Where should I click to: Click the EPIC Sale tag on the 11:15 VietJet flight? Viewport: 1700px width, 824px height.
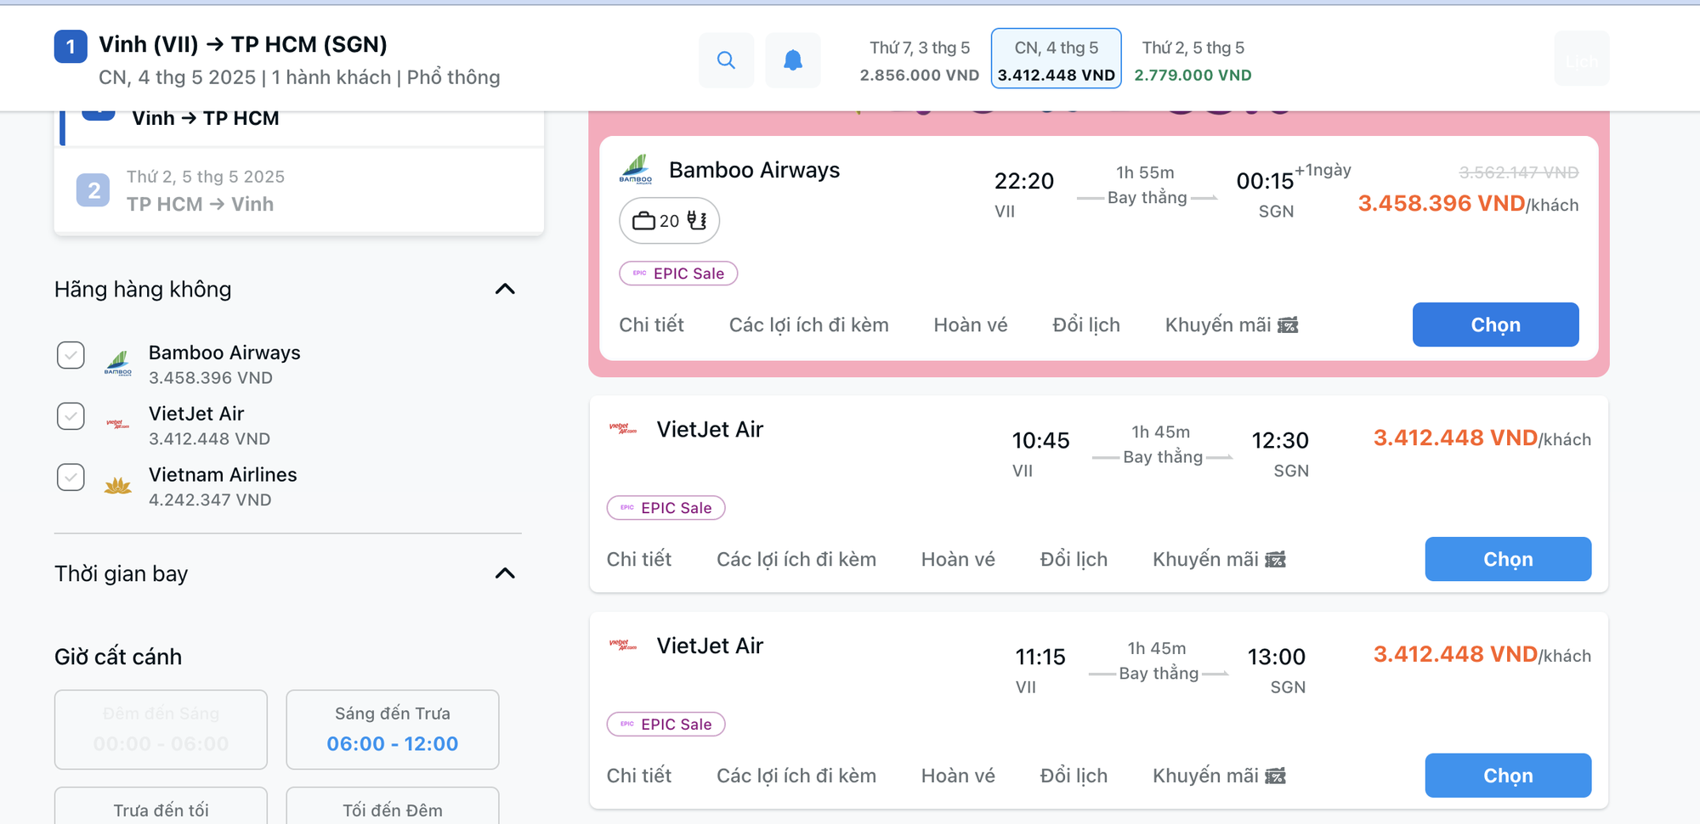(666, 725)
